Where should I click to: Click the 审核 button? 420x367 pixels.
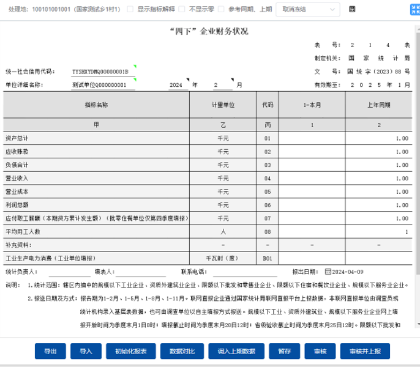click(320, 351)
